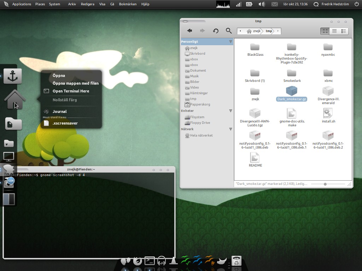The width and height of the screenshot is (362, 271).
Task: Collapse the Personligt sidebar section
Action: click(x=230, y=42)
